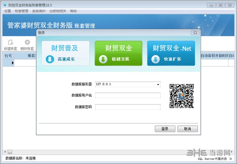Focus the 数据库密码 input field
The width and height of the screenshot is (237, 164).
point(128,107)
